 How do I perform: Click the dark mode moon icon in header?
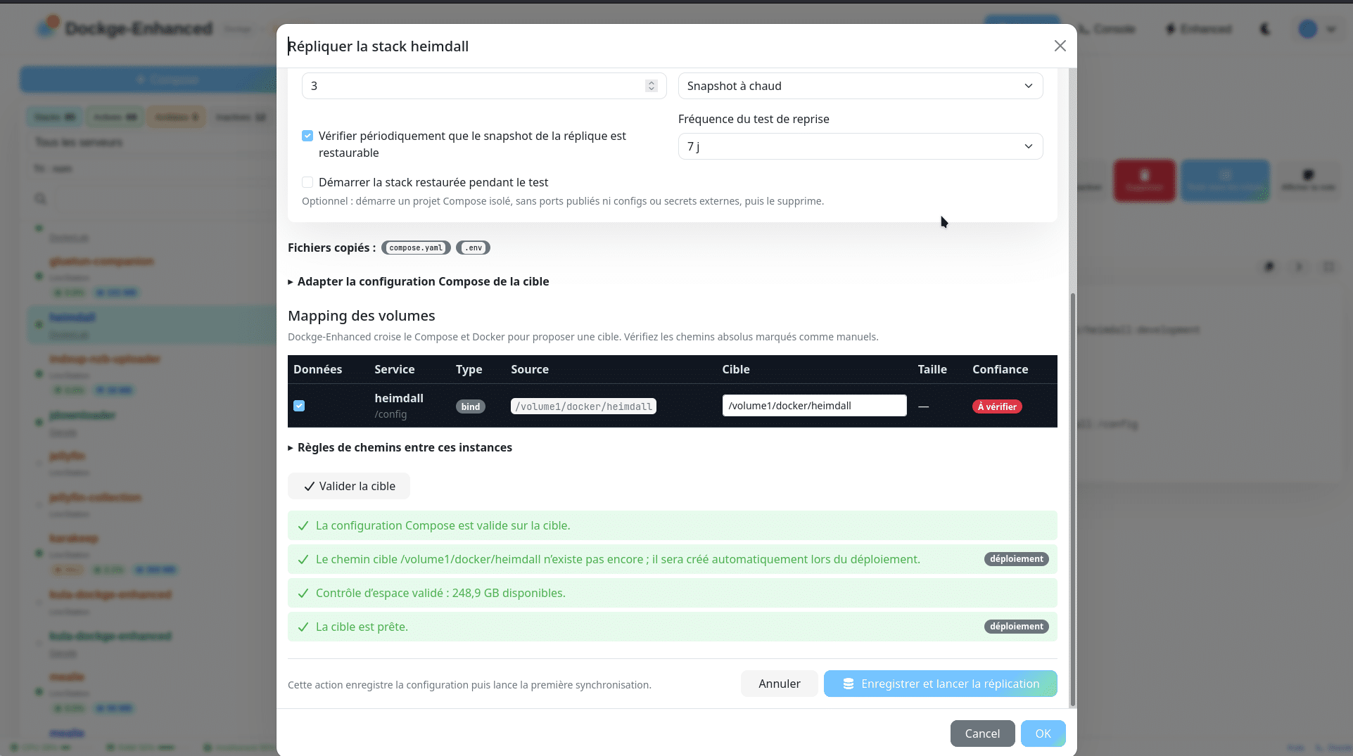click(x=1265, y=29)
